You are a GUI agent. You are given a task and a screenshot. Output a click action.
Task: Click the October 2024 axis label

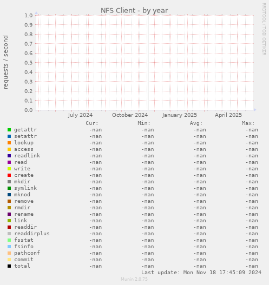click(x=130, y=115)
